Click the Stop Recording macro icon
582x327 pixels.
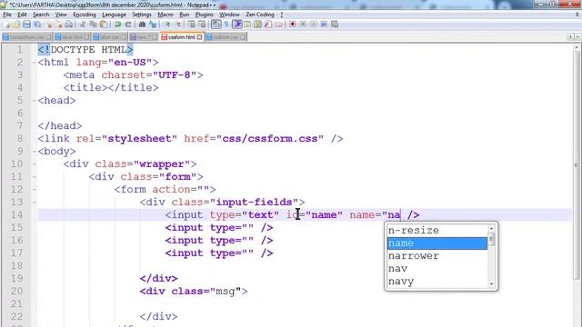[x=303, y=25]
